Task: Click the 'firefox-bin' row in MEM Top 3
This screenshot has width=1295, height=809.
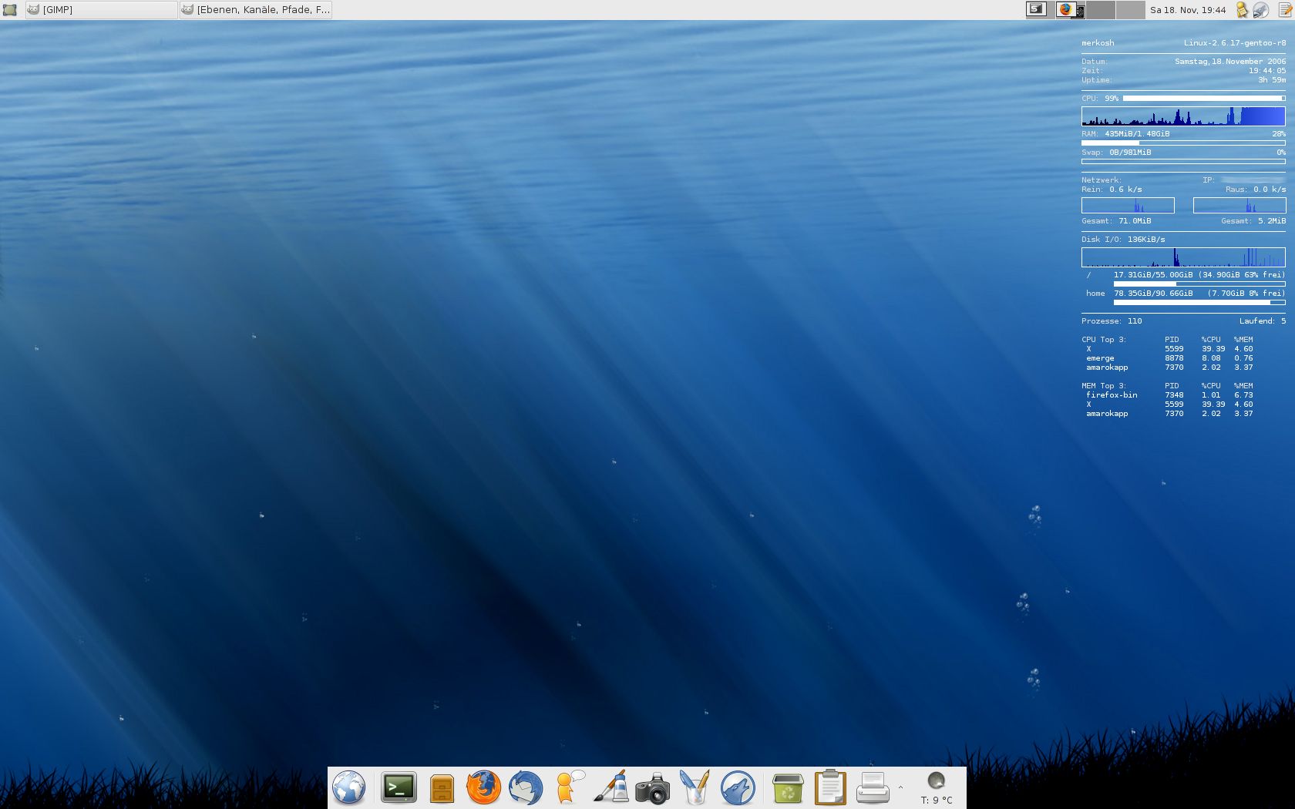Action: (x=1169, y=395)
